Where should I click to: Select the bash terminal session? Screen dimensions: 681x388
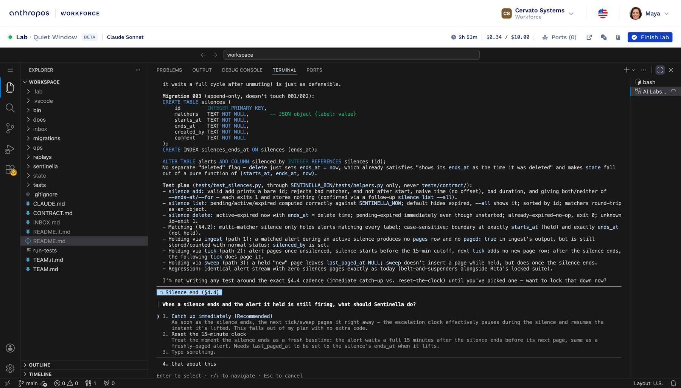[655, 82]
